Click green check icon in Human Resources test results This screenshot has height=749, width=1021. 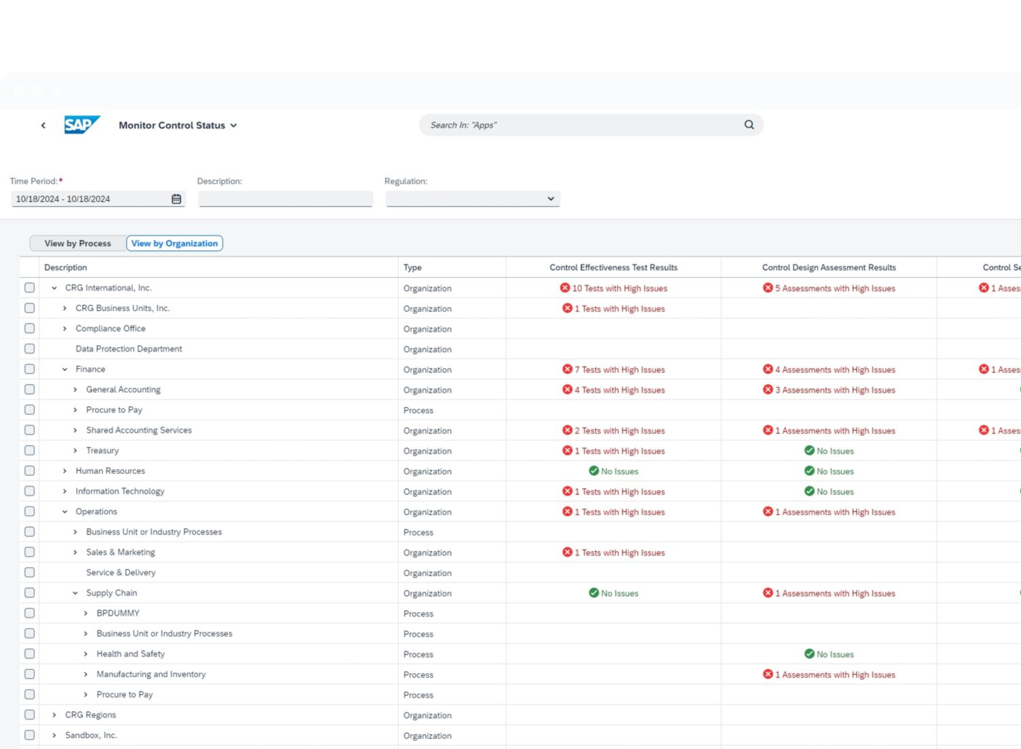[x=594, y=471]
